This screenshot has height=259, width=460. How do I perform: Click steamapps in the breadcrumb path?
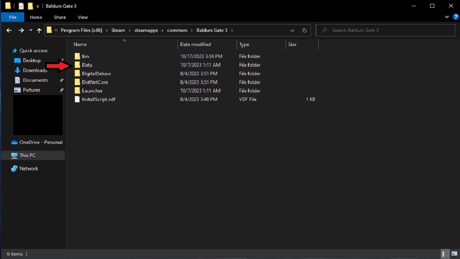tap(145, 30)
